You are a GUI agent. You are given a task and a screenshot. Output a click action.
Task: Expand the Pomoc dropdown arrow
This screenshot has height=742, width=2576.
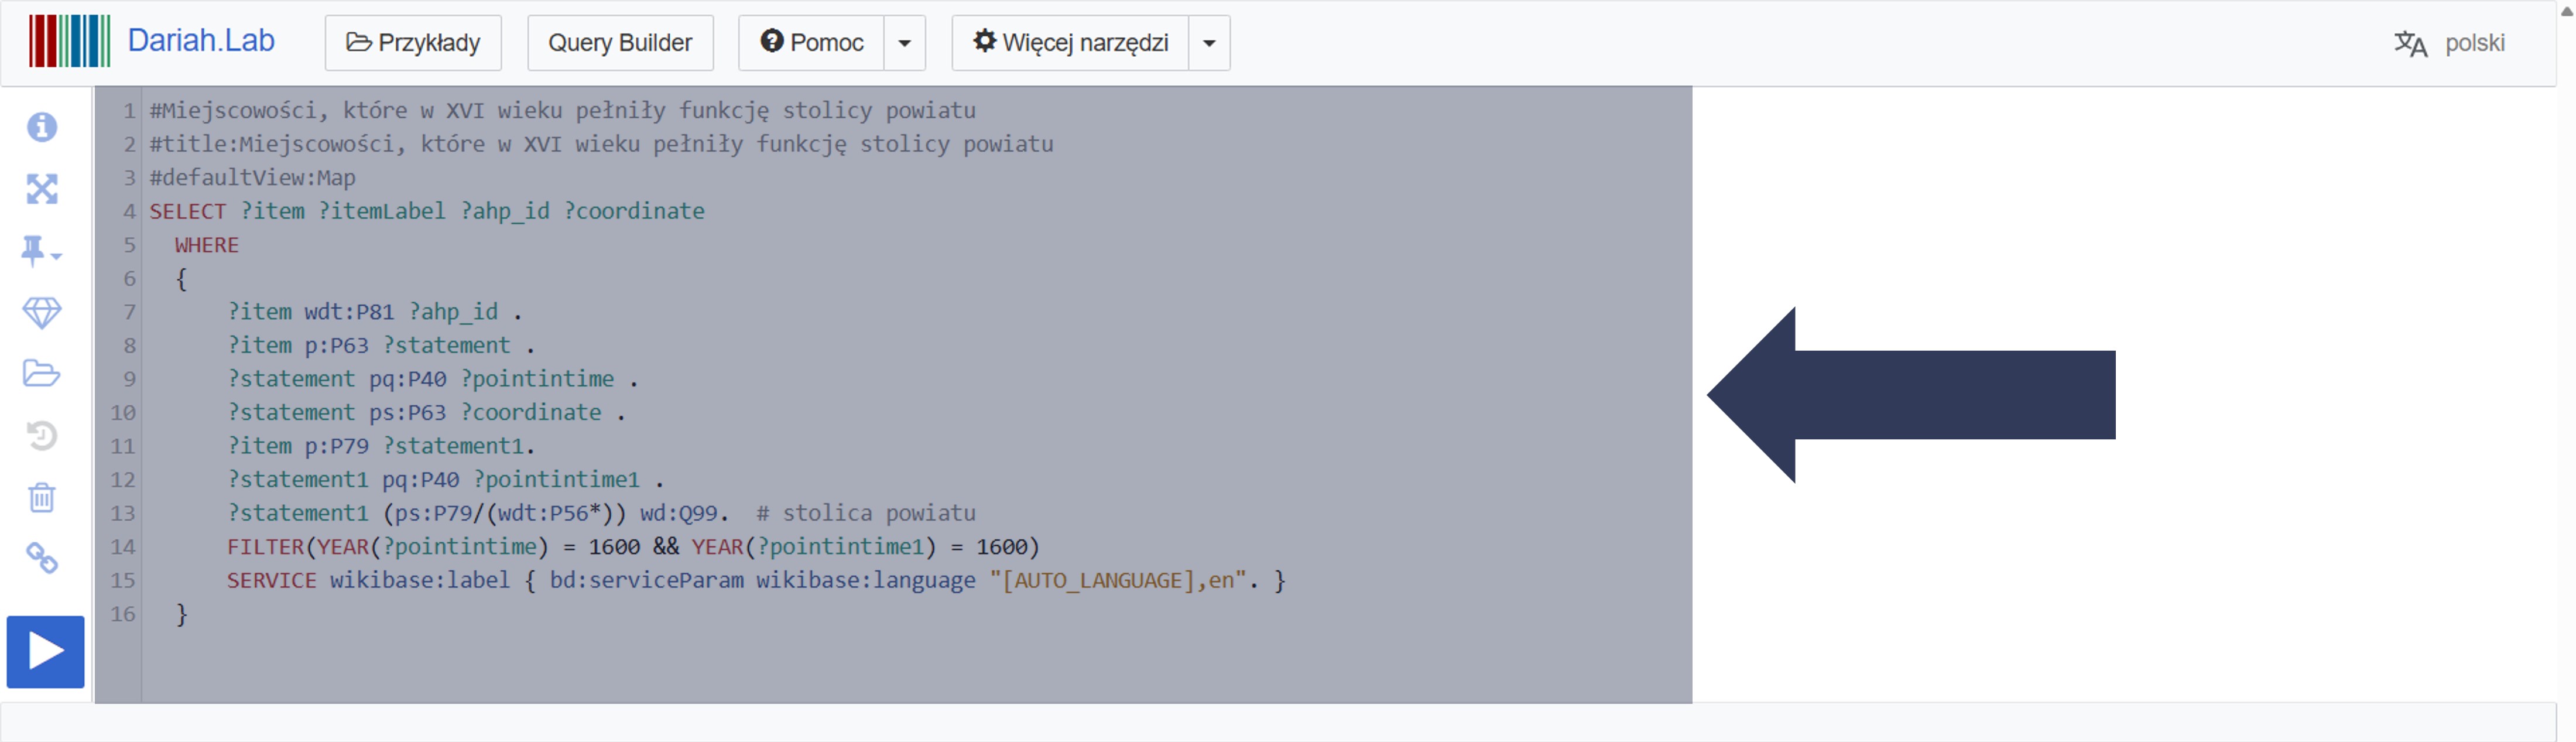point(904,43)
